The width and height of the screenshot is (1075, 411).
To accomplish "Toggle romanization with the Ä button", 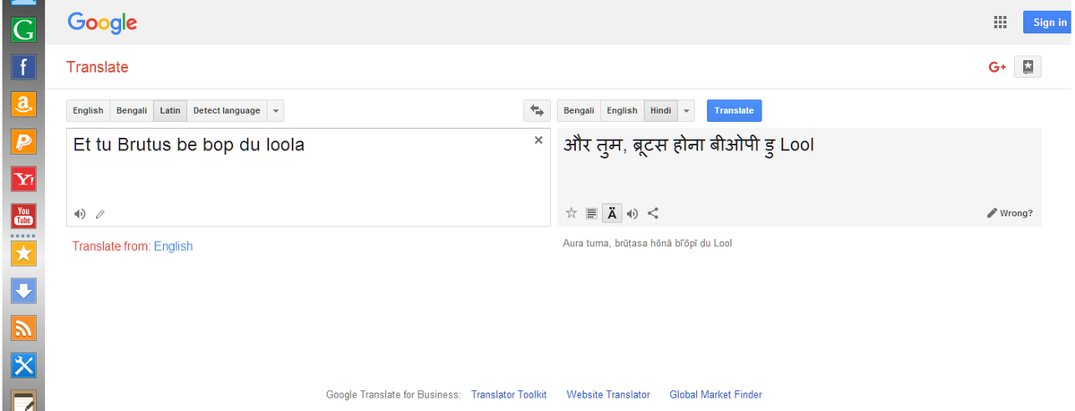I will pos(613,213).
